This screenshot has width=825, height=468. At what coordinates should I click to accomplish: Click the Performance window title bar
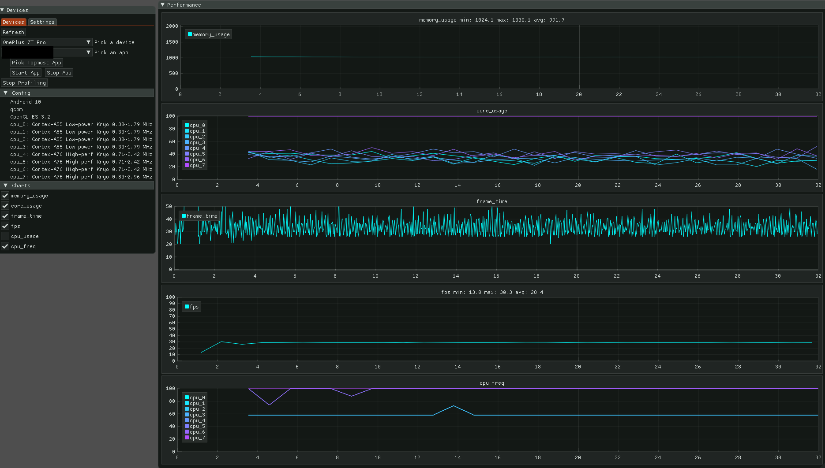(x=491, y=4)
